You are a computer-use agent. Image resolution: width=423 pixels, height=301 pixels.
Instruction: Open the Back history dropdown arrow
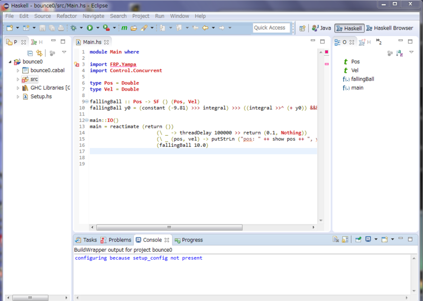tap(213, 28)
